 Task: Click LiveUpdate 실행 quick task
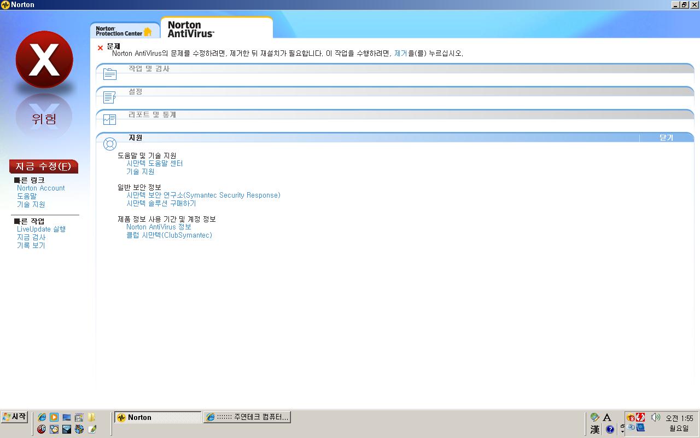(x=42, y=229)
